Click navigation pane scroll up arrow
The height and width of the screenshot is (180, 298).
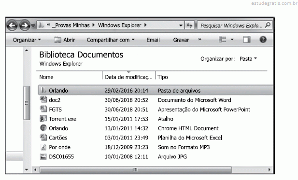[x=27, y=50]
